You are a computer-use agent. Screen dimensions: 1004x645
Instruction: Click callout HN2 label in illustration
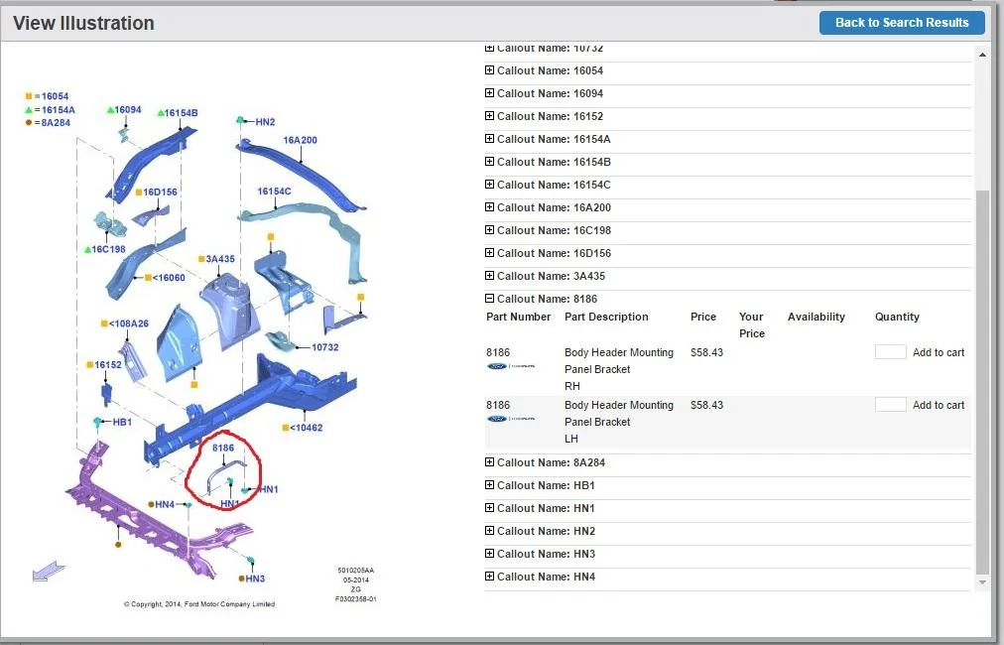265,122
